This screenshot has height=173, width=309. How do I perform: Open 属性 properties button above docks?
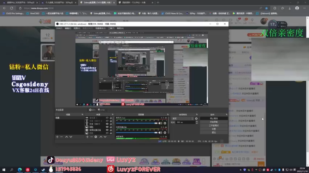[x=92, y=110]
